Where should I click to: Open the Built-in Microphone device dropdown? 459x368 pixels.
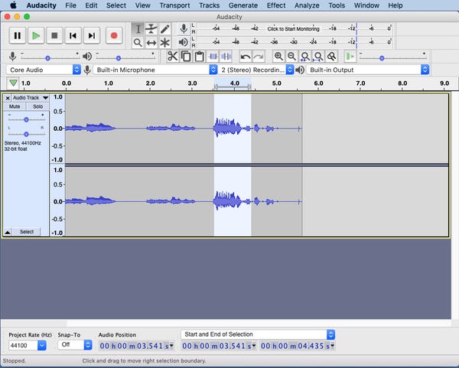click(155, 70)
